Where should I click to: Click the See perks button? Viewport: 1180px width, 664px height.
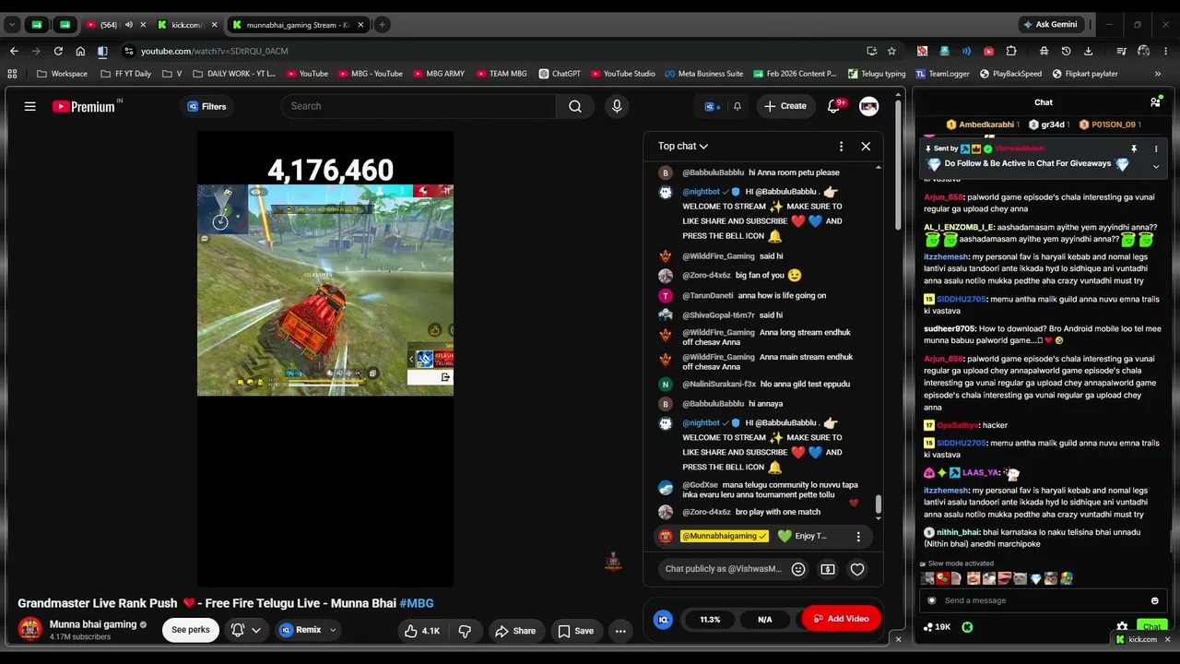point(191,630)
